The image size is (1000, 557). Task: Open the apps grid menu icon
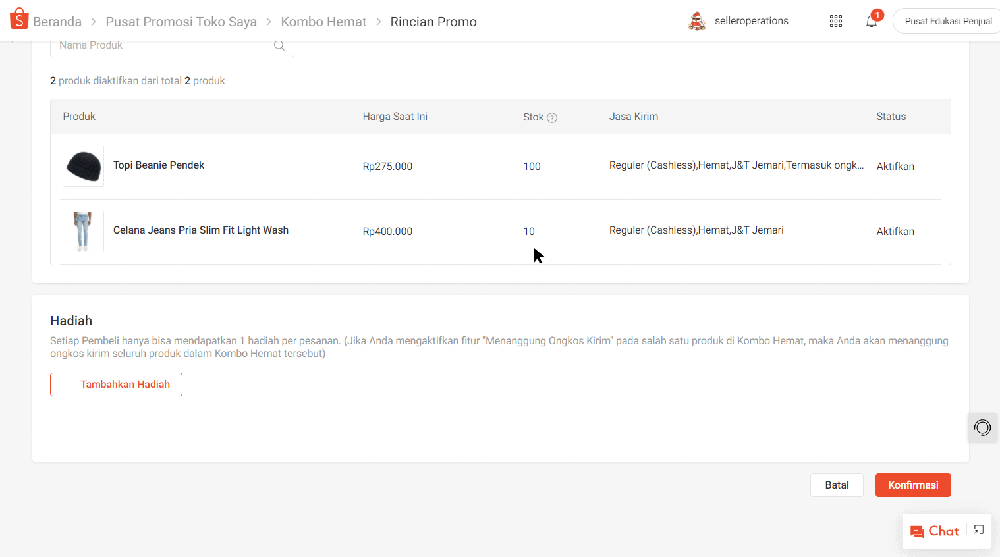tap(836, 21)
